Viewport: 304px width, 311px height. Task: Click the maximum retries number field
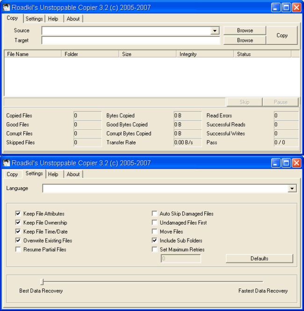(x=181, y=258)
